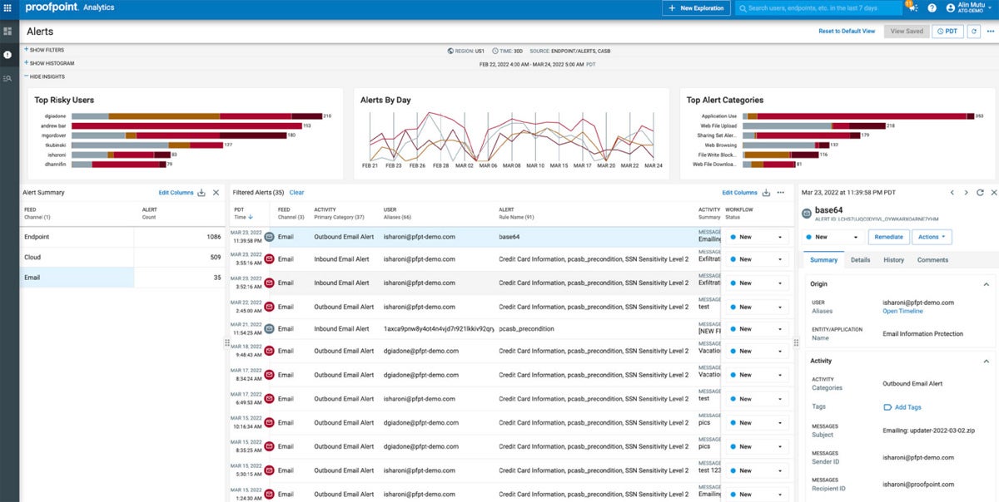This screenshot has width=999, height=502.
Task: Open the help question mark icon
Action: (x=932, y=7)
